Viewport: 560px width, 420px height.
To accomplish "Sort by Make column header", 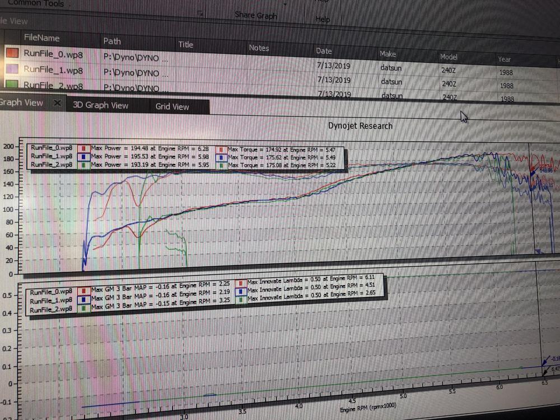I will 388,54.
